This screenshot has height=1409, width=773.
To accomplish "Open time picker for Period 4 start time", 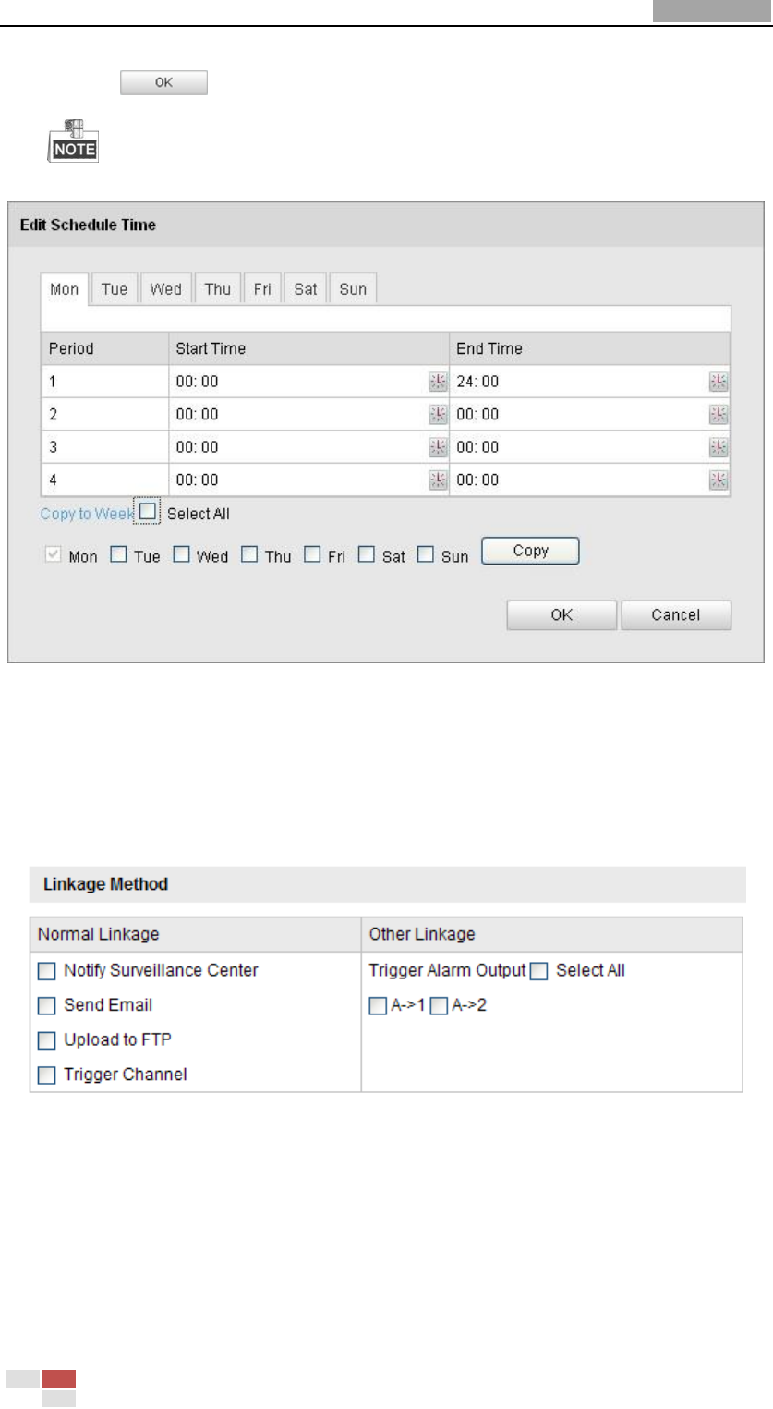I will 438,480.
